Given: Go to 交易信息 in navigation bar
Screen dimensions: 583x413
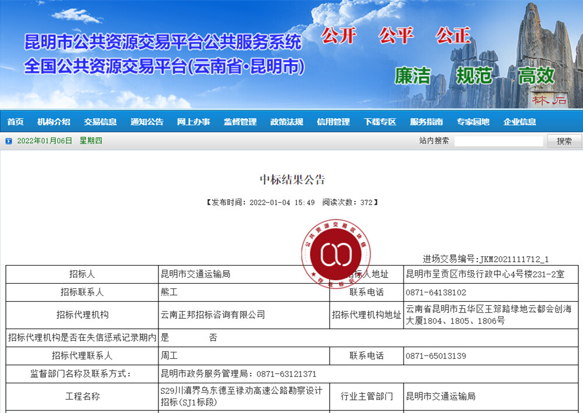Looking at the screenshot, I should click(100, 122).
